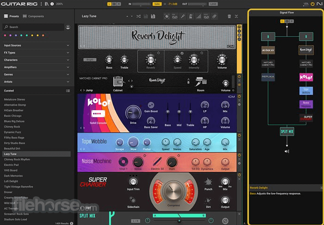Image resolution: width=324 pixels, height=225 pixels.
Task: Click the save-as-new preset floppy icon
Action: click(x=153, y=17)
